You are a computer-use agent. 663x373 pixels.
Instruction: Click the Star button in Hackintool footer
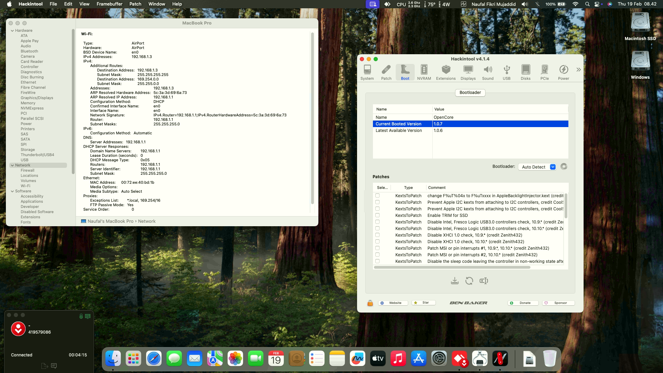pos(424,303)
